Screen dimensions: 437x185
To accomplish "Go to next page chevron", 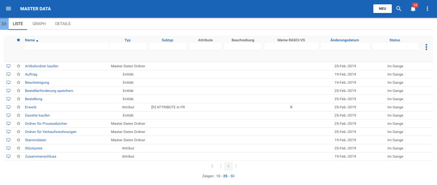I will (236, 166).
